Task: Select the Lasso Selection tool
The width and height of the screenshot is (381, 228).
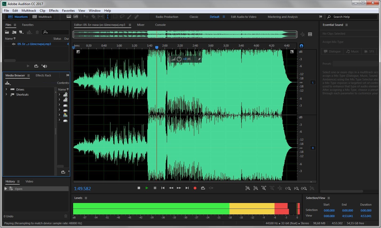Action: [x=122, y=17]
